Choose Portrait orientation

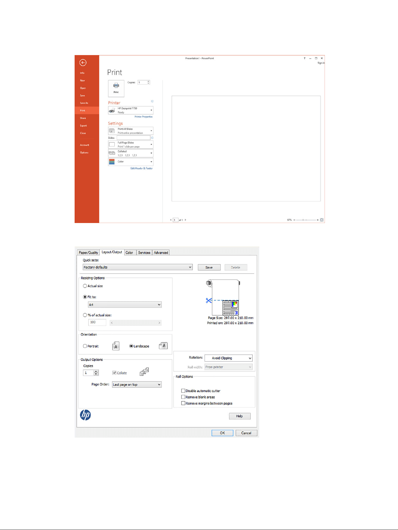pyautogui.click(x=85, y=346)
